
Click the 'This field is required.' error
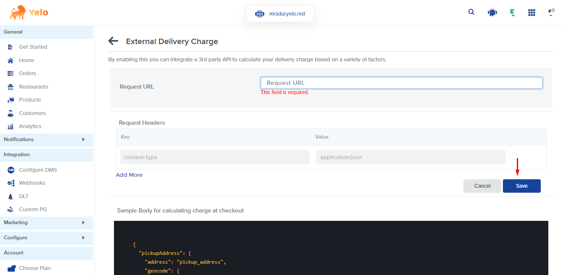click(285, 92)
